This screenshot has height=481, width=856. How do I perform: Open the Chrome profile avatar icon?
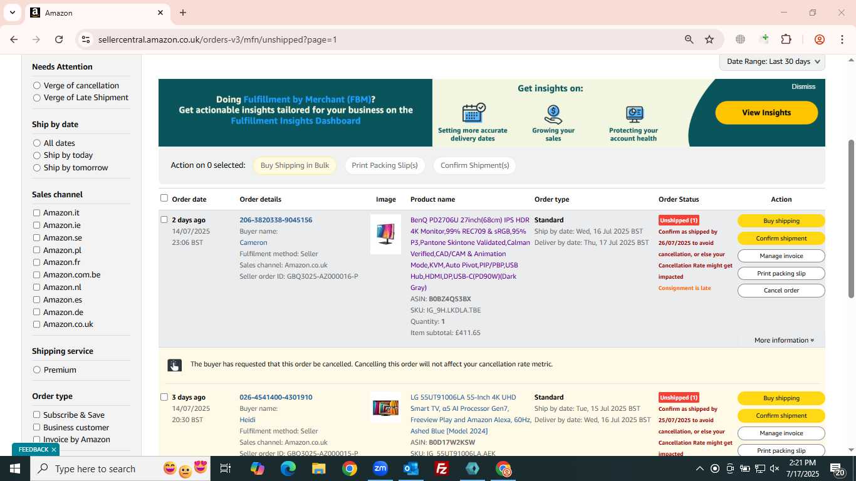coord(819,39)
